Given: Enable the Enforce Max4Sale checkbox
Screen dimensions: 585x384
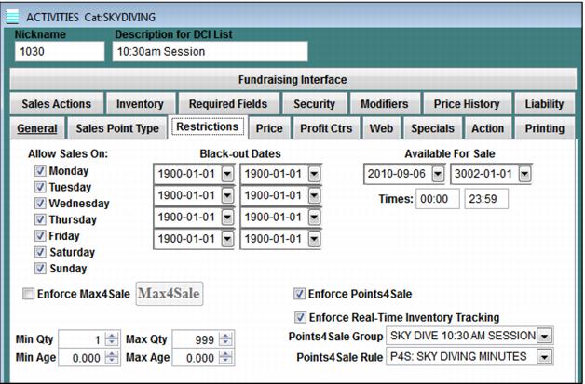Looking at the screenshot, I should click(28, 294).
